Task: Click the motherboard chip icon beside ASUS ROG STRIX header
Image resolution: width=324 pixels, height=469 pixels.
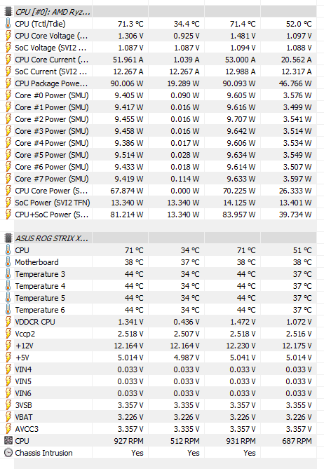Action: click(x=8, y=238)
